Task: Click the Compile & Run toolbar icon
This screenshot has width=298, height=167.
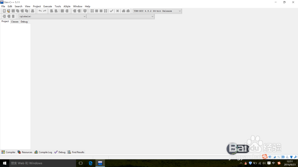Action: pyautogui.click(x=101, y=11)
